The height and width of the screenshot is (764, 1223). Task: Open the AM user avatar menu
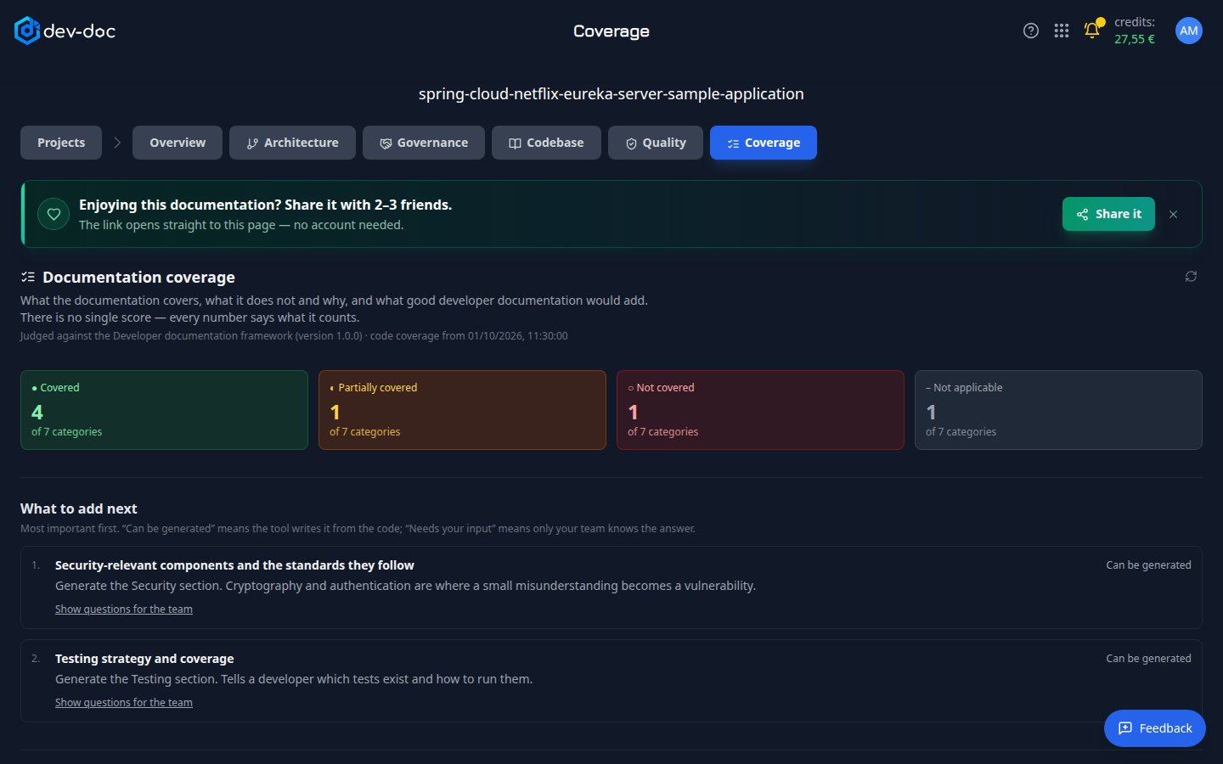pyautogui.click(x=1189, y=31)
